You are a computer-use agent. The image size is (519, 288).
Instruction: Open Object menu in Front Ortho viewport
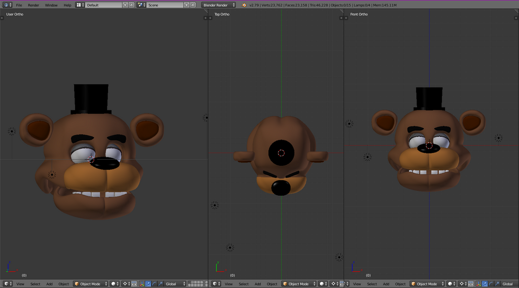[400, 284]
